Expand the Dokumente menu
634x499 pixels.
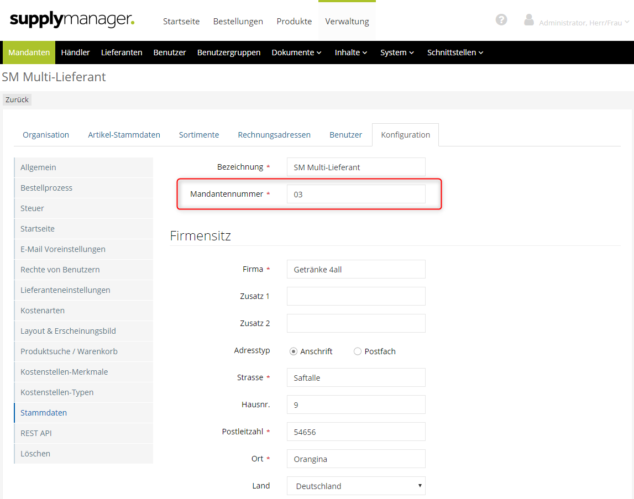[296, 52]
